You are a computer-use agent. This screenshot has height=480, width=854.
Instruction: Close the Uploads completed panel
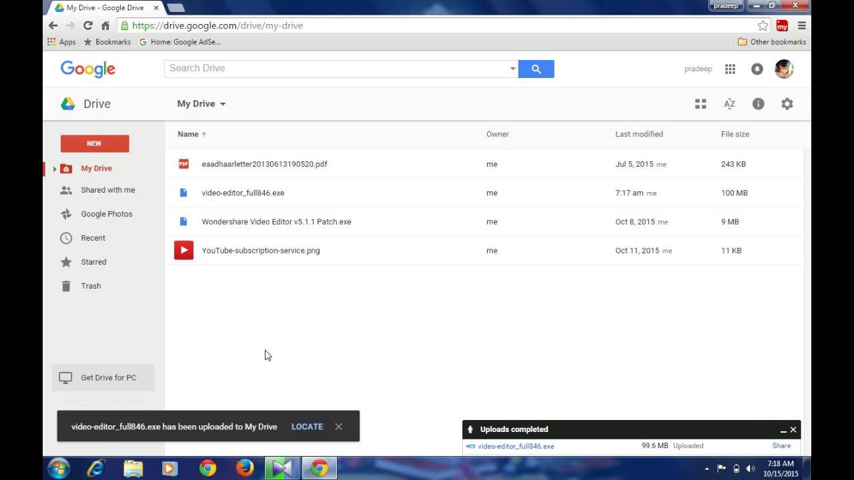793,430
